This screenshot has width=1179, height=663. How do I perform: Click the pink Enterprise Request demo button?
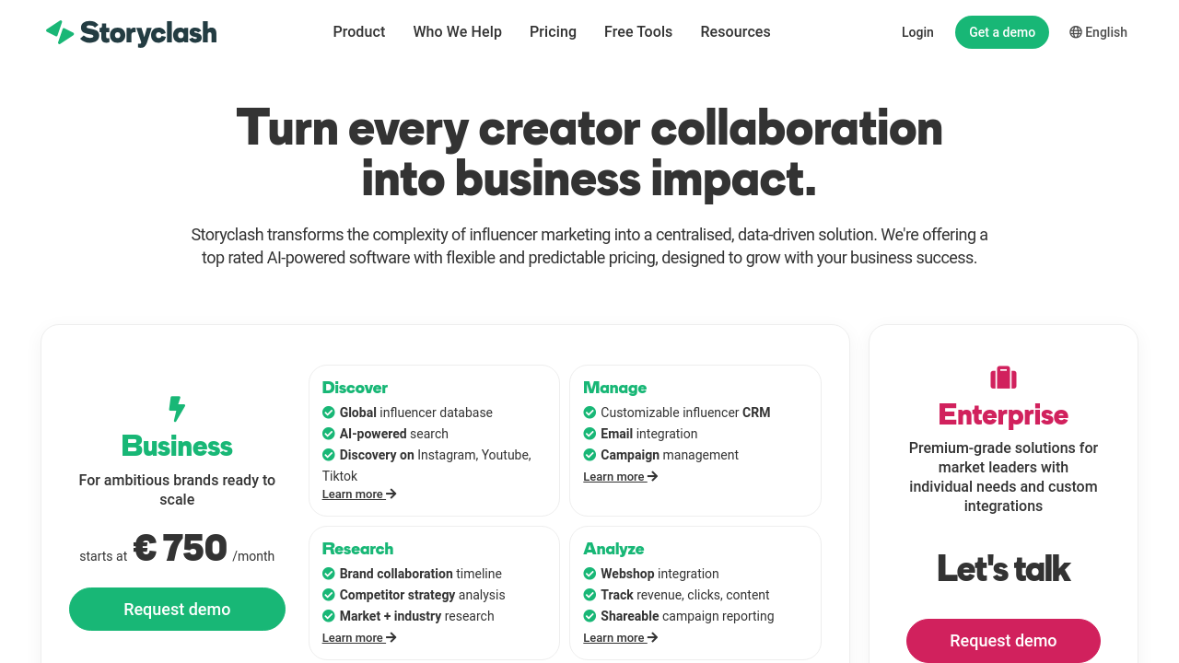(x=1003, y=641)
